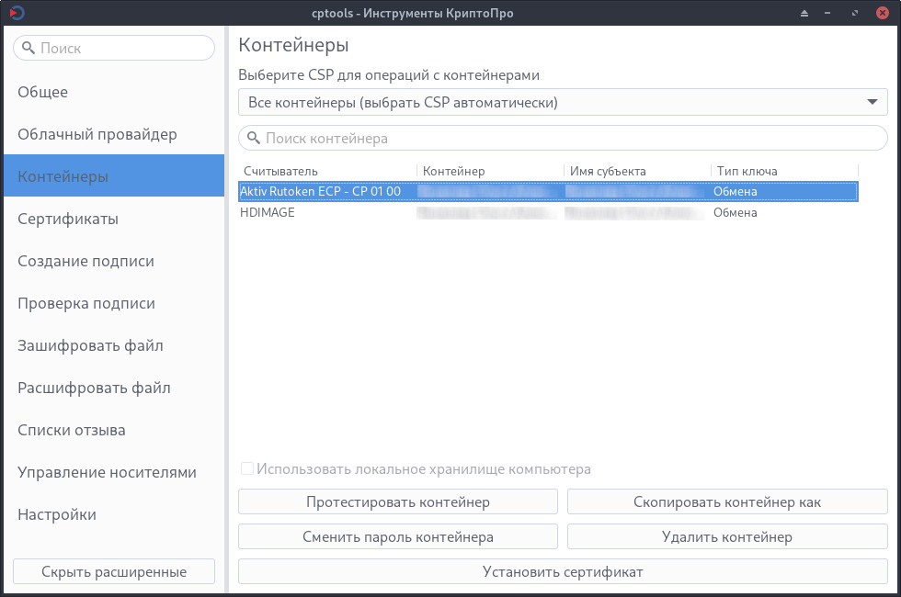Click the magnifier icon in sidebar search

[x=29, y=48]
